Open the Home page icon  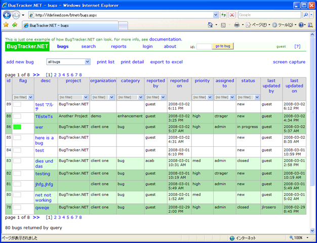[x=210, y=25]
